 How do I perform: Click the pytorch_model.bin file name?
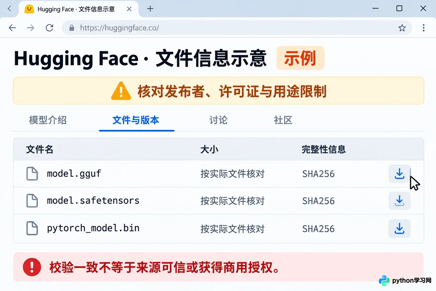point(93,228)
